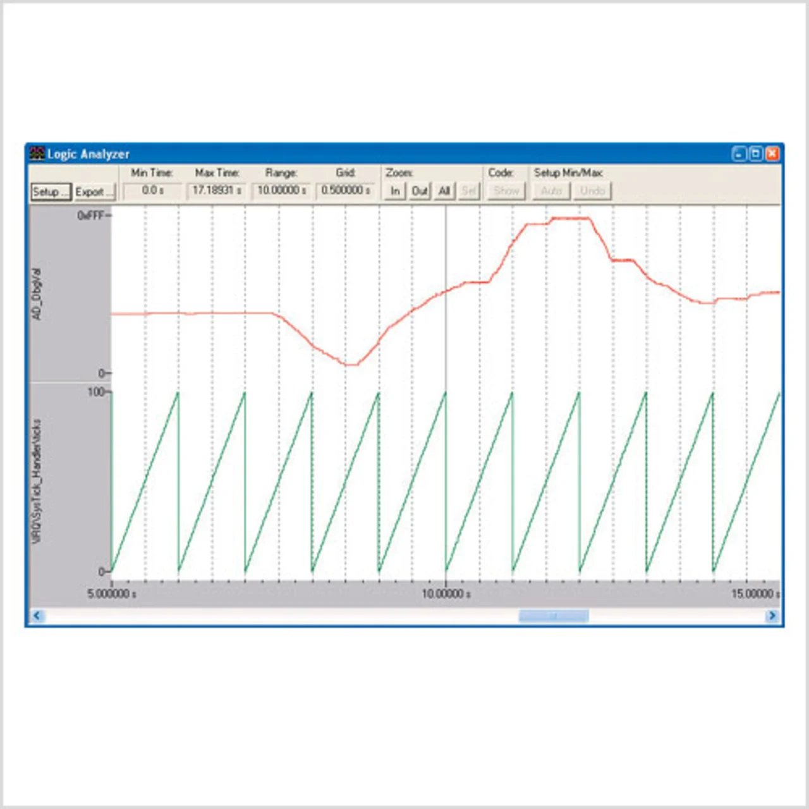This screenshot has height=809, width=809.
Task: Click the Undo button for Min/Max
Action: coord(592,191)
